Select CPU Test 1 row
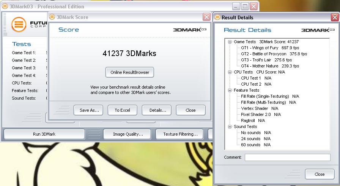The width and height of the screenshot is (340, 186). click(x=256, y=78)
